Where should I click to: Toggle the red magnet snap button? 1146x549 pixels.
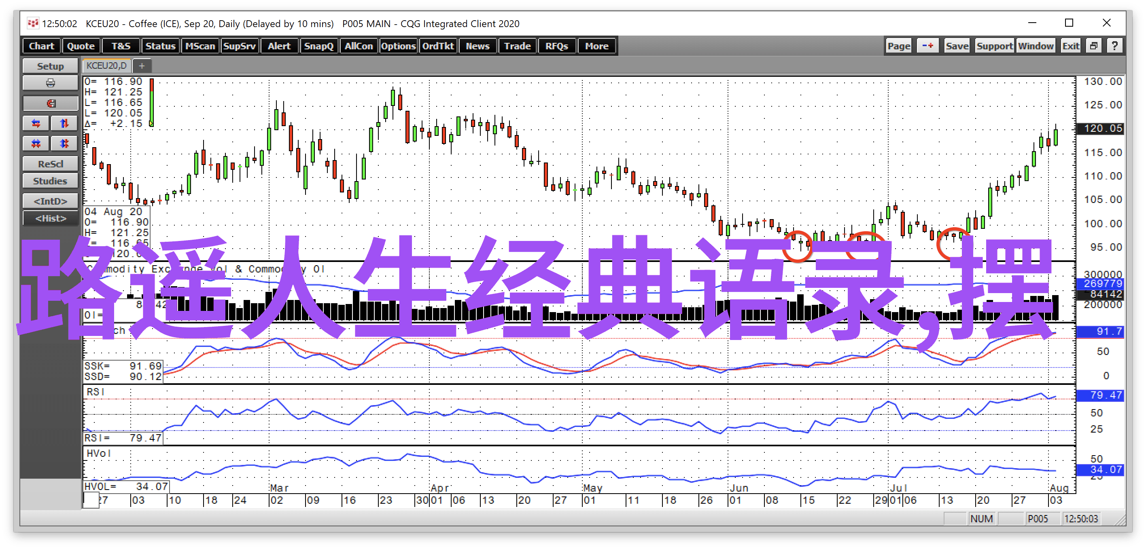tap(50, 103)
